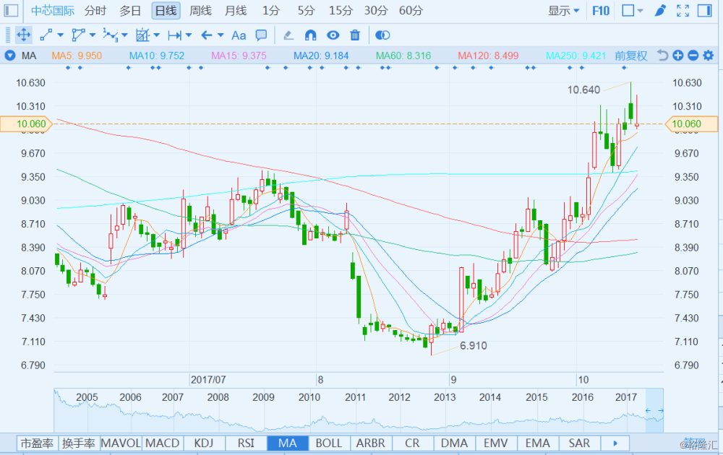This screenshot has width=723, height=455.
Task: Click the text annotation Aa tool
Action: pyautogui.click(x=239, y=35)
